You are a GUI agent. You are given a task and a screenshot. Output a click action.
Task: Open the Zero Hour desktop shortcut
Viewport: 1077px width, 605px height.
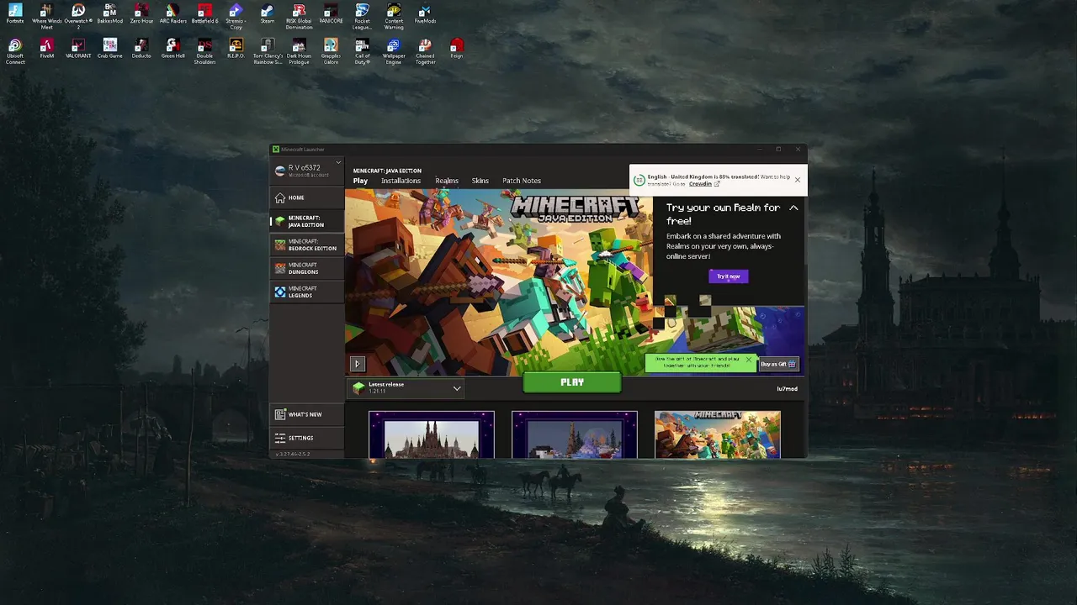coord(141,14)
